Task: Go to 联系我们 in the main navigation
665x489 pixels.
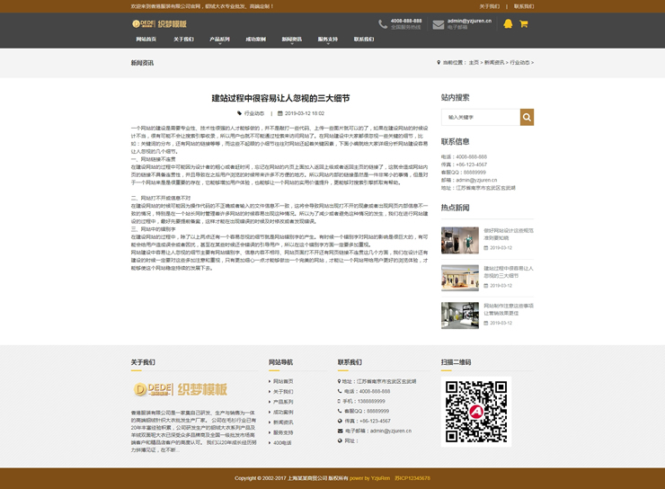Action: [x=364, y=40]
